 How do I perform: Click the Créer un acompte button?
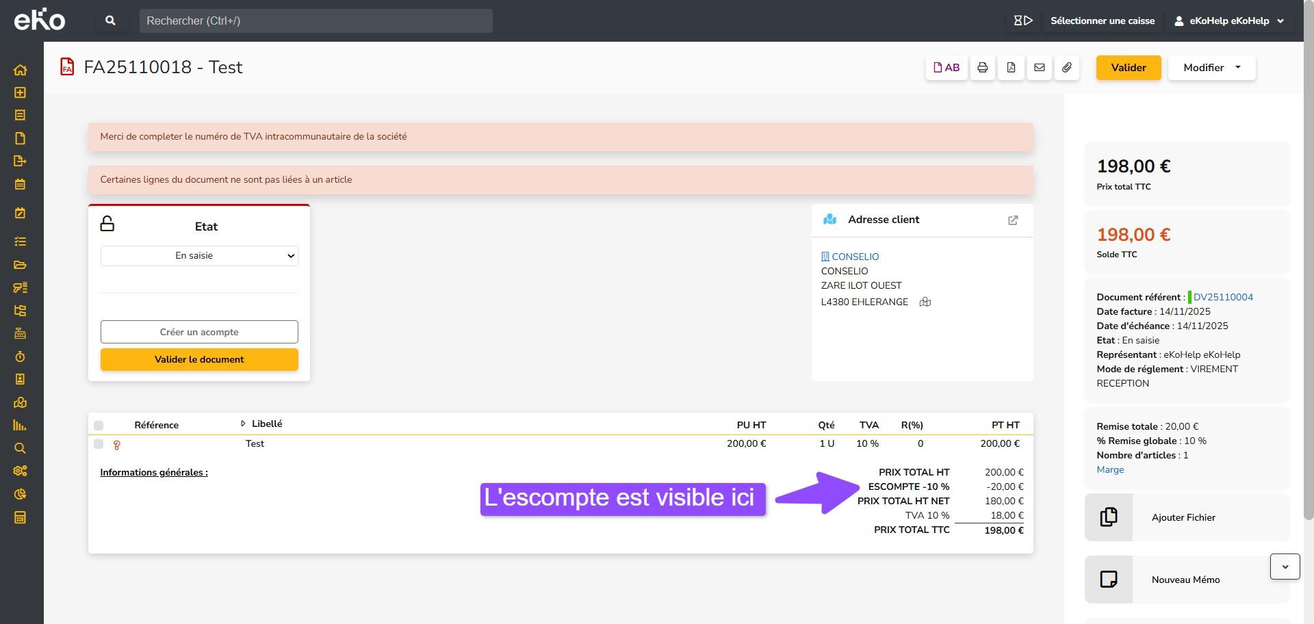tap(199, 332)
